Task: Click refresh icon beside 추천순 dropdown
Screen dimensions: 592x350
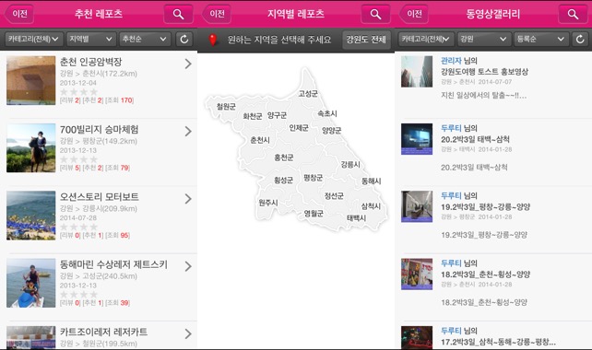Action: click(184, 39)
